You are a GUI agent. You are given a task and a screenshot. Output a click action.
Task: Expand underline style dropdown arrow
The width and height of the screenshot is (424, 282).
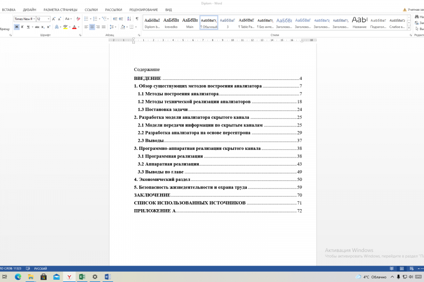[x=33, y=27]
